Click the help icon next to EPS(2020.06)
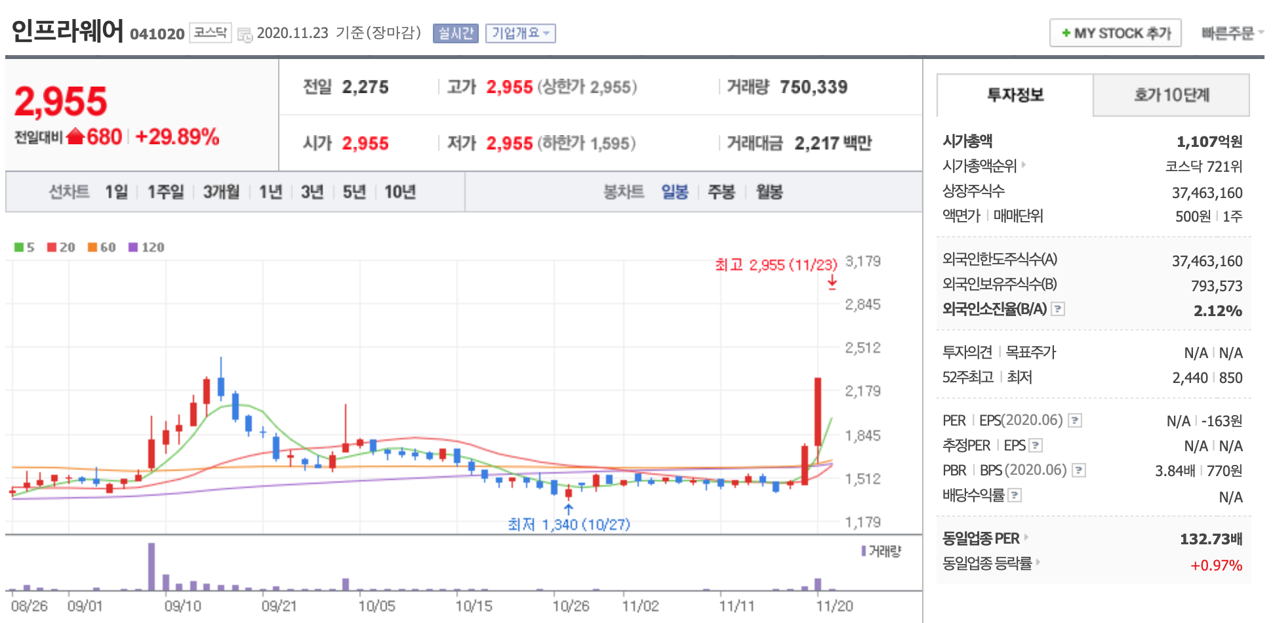This screenshot has height=623, width=1275. pyautogui.click(x=1074, y=420)
